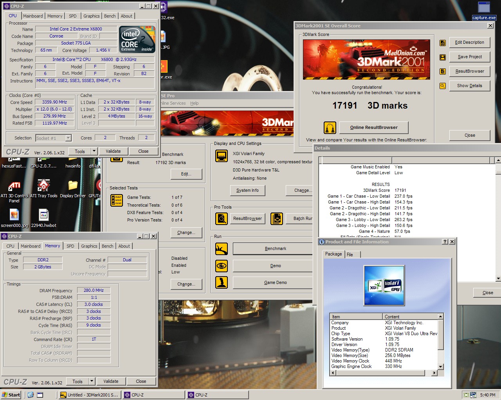Switch to Mainboard tab in top CPU-Z window
The height and width of the screenshot is (400, 501).
pos(33,16)
